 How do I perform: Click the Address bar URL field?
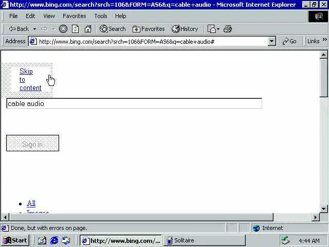tap(152, 42)
